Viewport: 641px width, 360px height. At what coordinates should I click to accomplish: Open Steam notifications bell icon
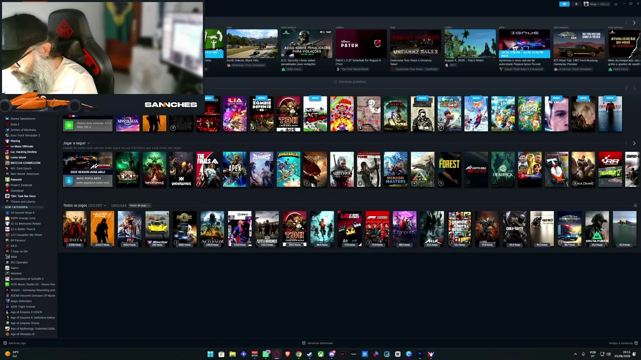coord(576,4)
